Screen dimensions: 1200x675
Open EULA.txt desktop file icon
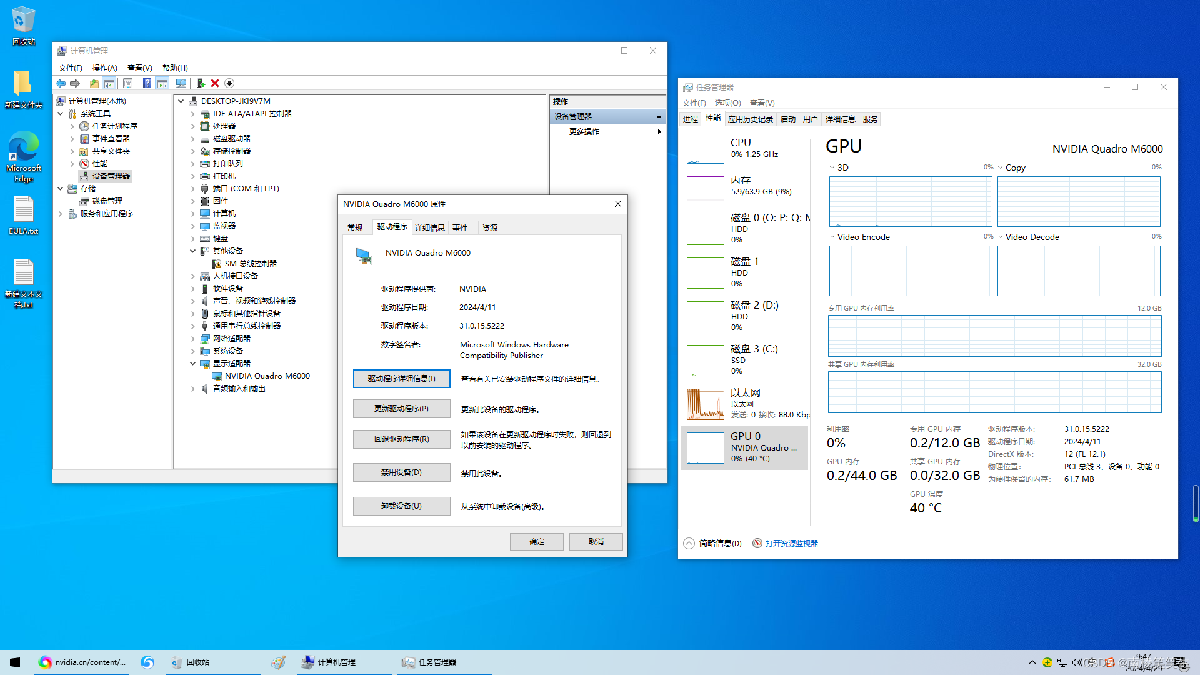click(24, 216)
